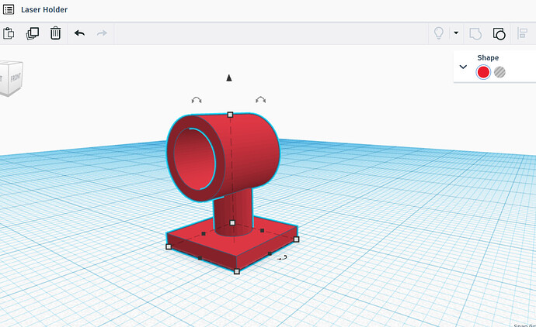Select the red Solid color swatch
The width and height of the screenshot is (536, 327).
pos(483,72)
